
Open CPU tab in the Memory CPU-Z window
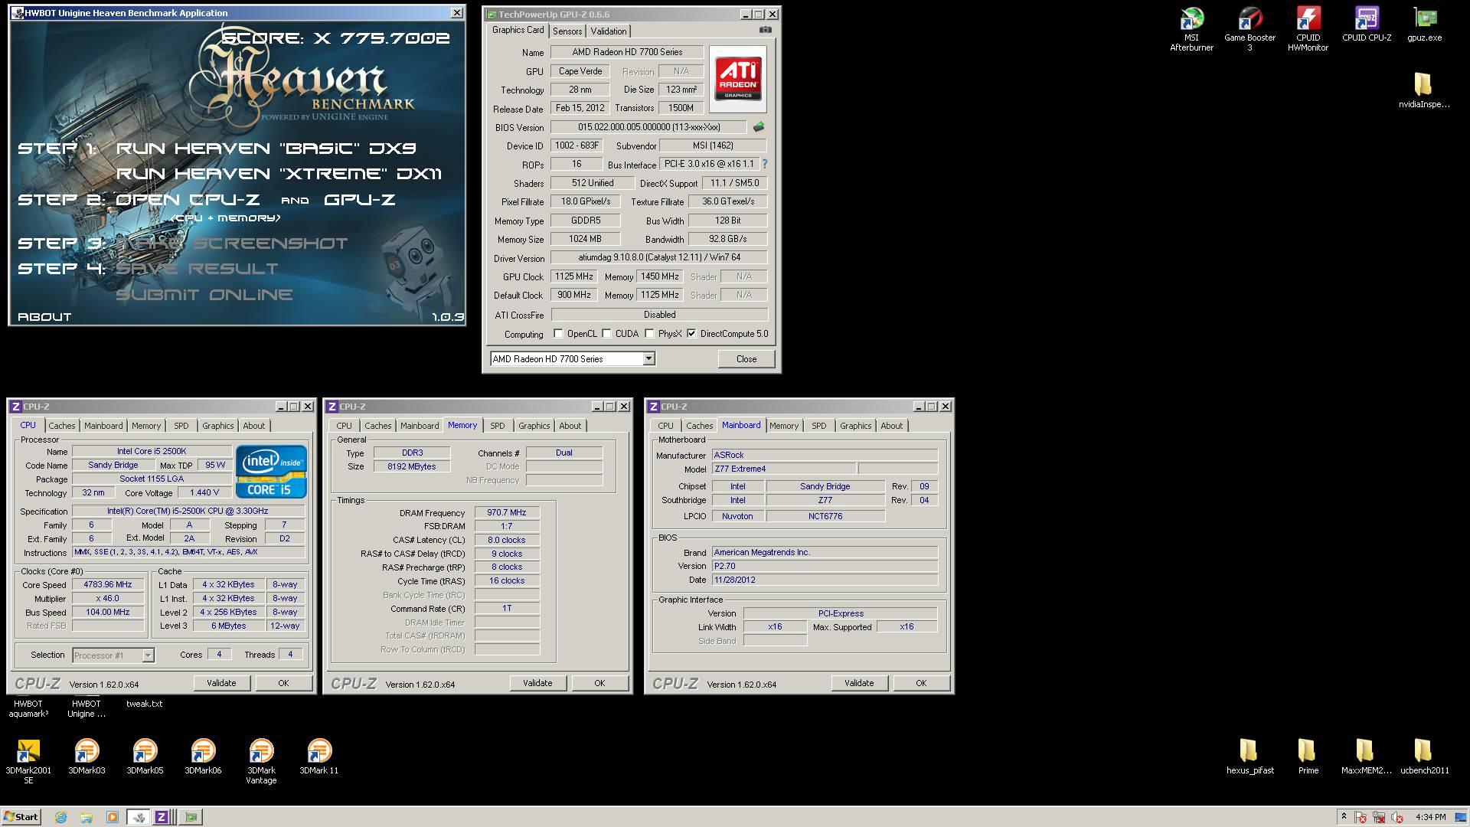tap(345, 426)
